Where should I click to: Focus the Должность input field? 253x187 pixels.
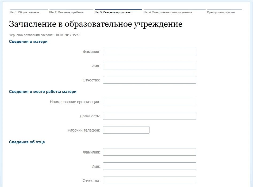click(x=149, y=116)
